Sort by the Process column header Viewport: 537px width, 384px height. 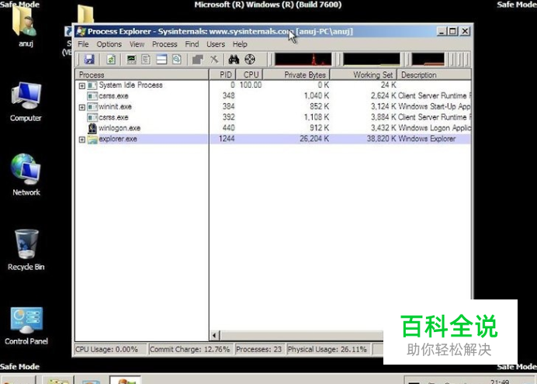coord(142,74)
